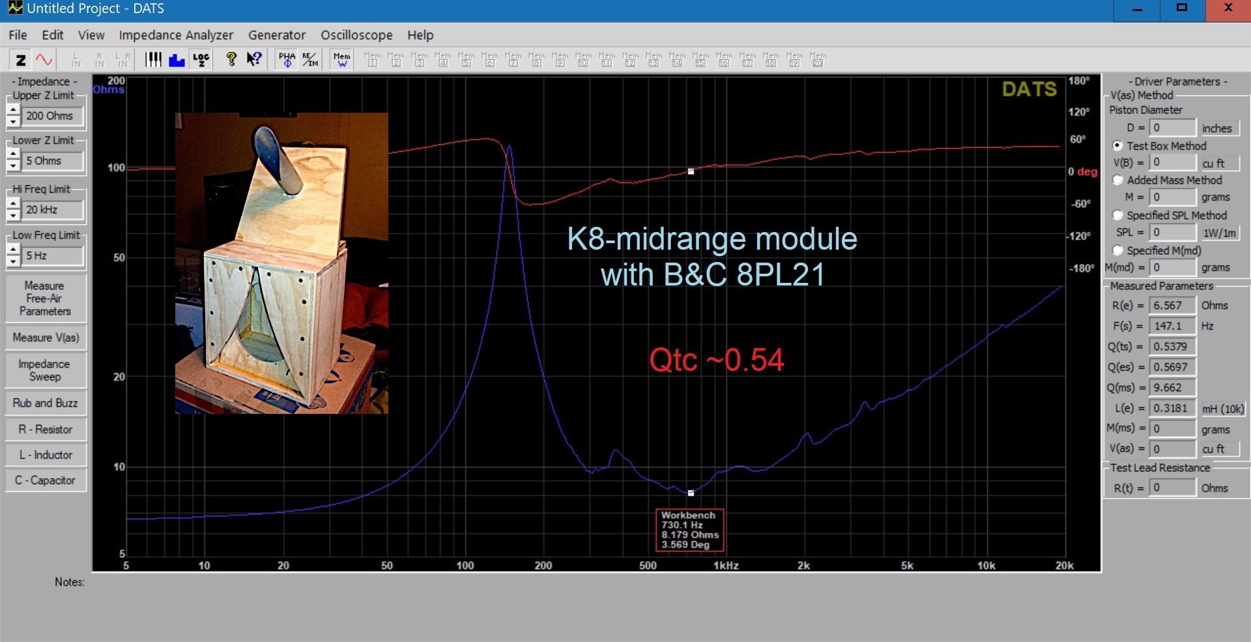Decrease the Hi Freq Limit with down arrow
1251x642 pixels.
coord(13,216)
